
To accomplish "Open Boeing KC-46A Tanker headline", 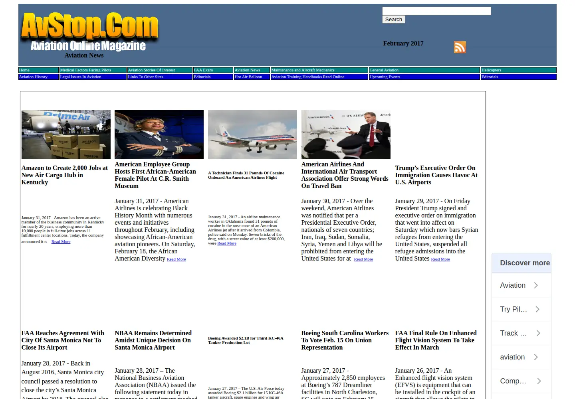I will click(x=246, y=340).
